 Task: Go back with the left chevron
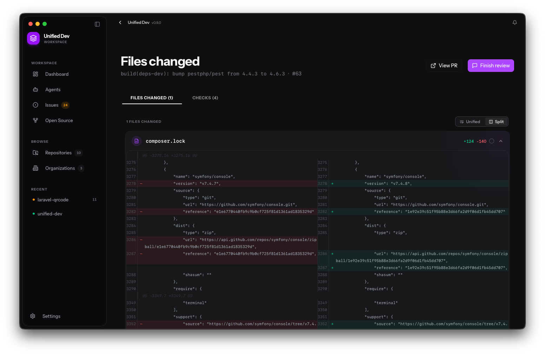(x=120, y=22)
